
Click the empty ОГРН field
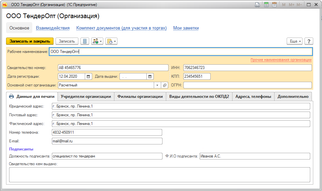point(247,85)
